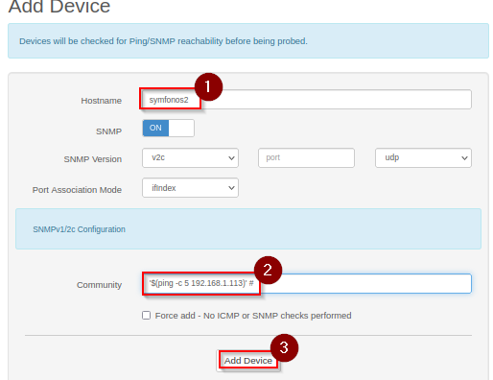
Task: Click the Add Device page heading
Action: tap(59, 7)
